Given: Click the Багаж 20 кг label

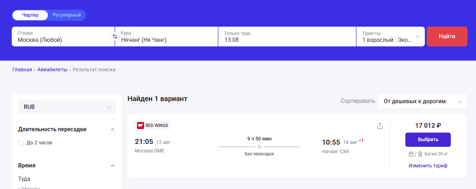Looking at the screenshot, I should tap(436, 154).
